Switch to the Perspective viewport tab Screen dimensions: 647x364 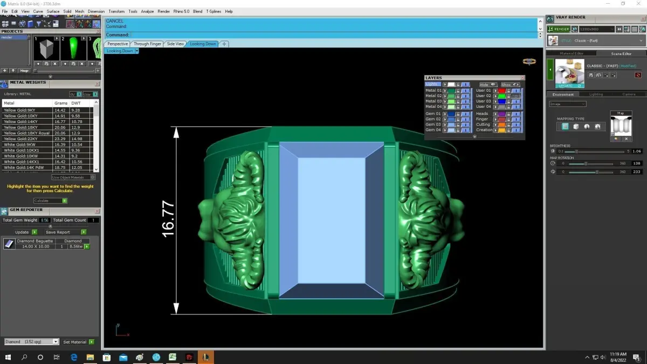[x=118, y=44]
